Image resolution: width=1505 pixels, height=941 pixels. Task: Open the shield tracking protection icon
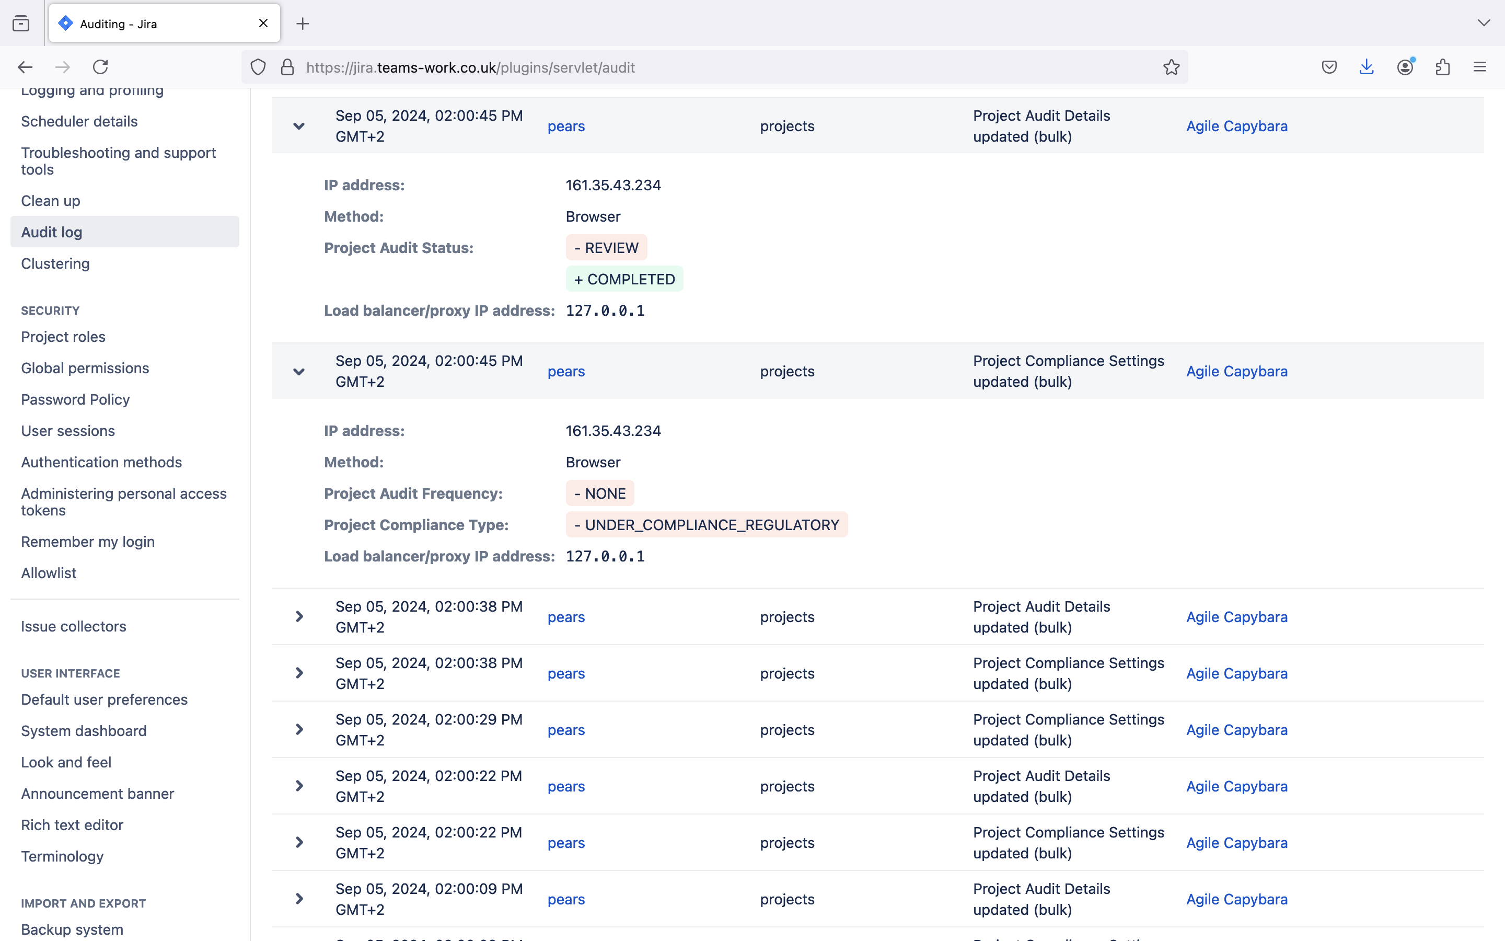click(x=258, y=67)
